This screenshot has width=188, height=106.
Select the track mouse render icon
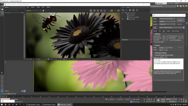point(98,11)
